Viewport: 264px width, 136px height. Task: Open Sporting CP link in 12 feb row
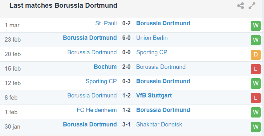pos(101,81)
